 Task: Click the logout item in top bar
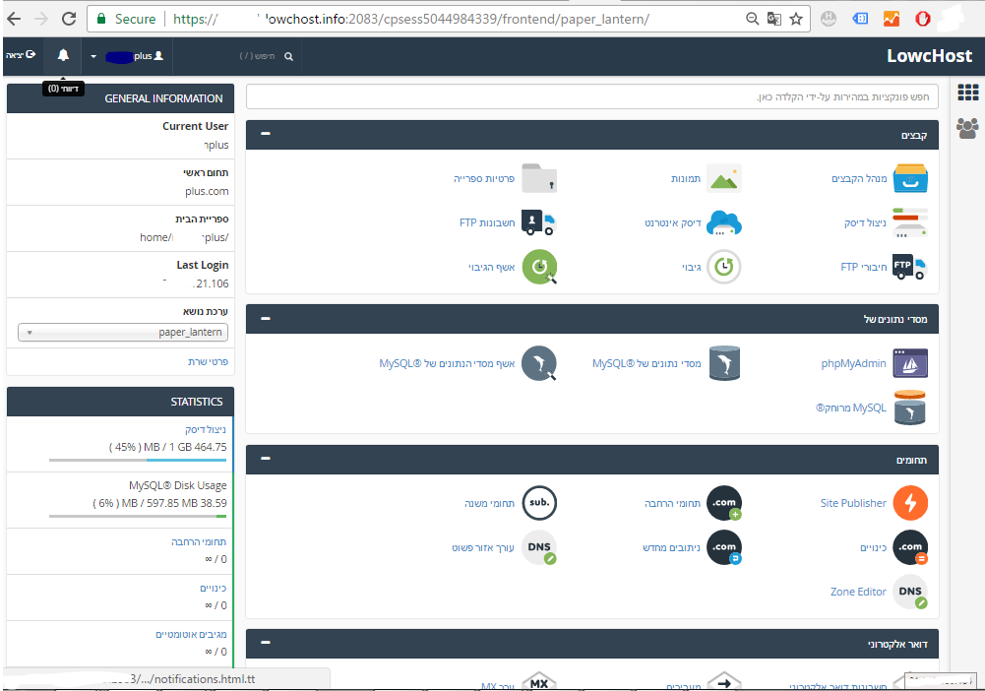[x=21, y=56]
